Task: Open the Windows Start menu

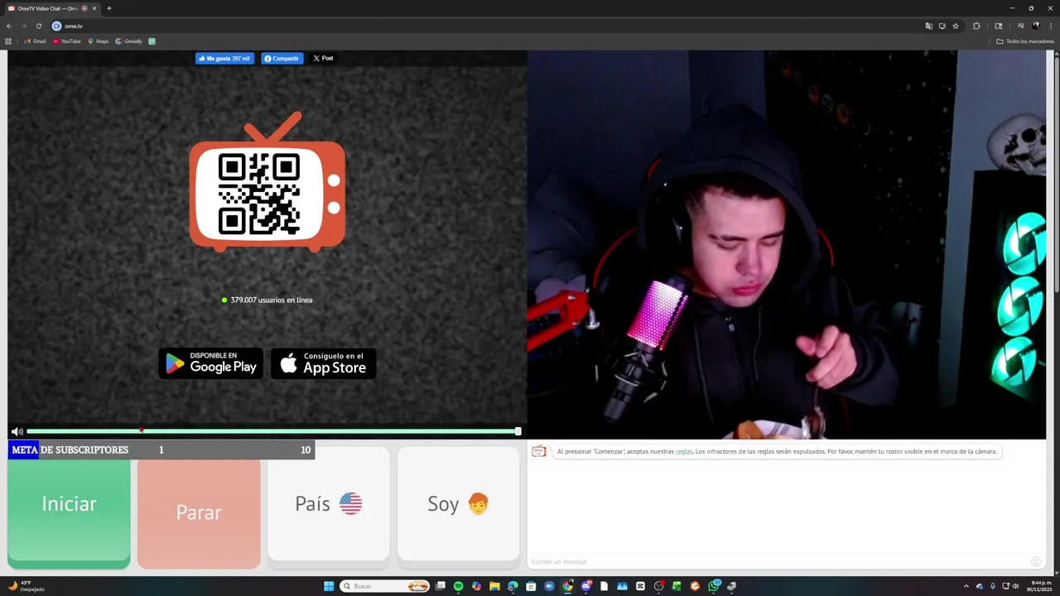Action: 329,586
